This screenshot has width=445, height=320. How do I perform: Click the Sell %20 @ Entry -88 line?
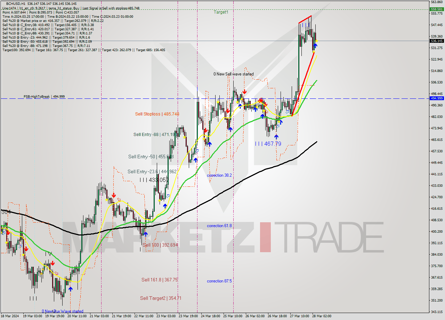tap(46, 46)
